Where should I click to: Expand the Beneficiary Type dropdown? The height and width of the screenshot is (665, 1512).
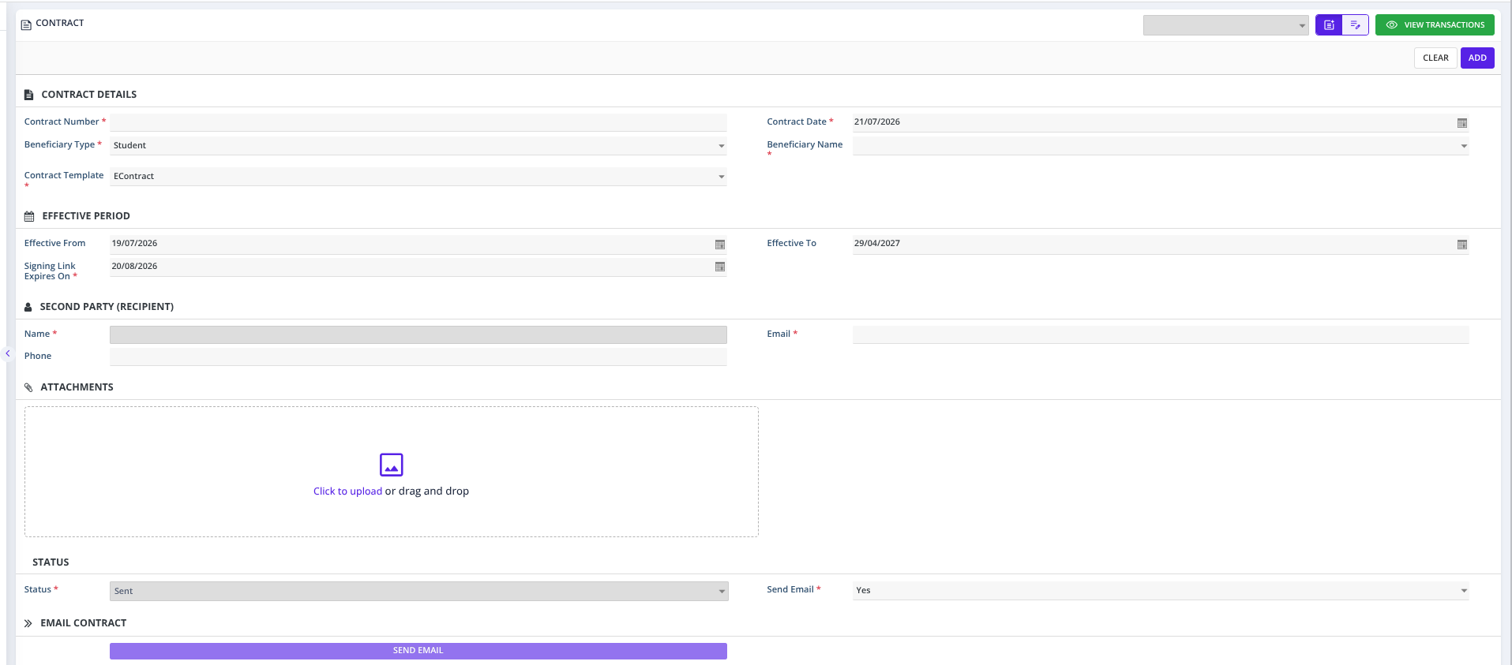pyautogui.click(x=418, y=146)
